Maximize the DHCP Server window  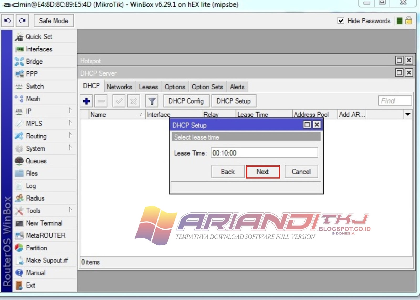(399, 73)
